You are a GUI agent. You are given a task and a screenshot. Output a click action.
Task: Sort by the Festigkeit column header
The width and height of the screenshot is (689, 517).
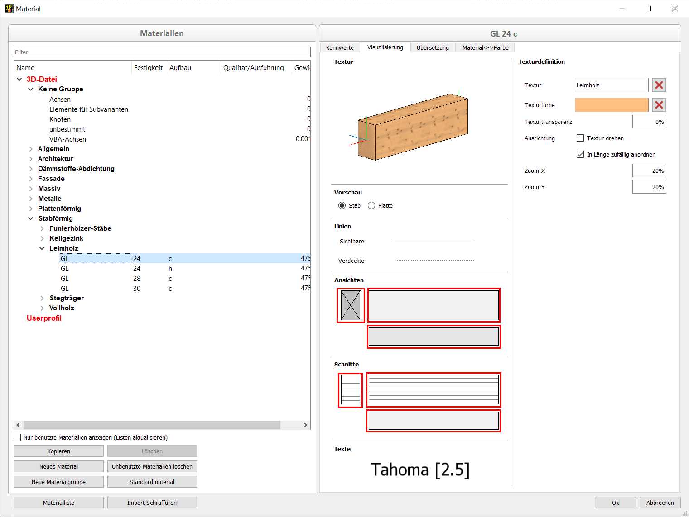149,67
